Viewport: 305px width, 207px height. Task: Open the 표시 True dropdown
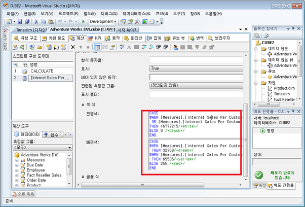[x=196, y=68]
